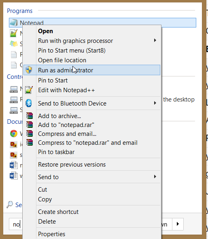Image resolution: width=208 pixels, height=239 pixels.
Task: Click WinRAR icon beside Compress and email
Action: 30,133
